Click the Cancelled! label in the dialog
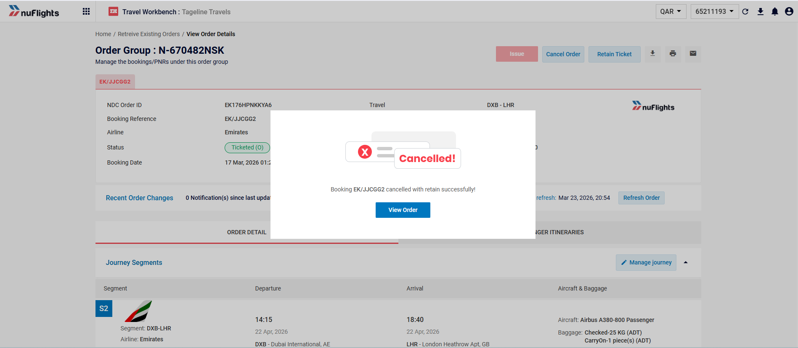The height and width of the screenshot is (348, 798). [x=427, y=158]
